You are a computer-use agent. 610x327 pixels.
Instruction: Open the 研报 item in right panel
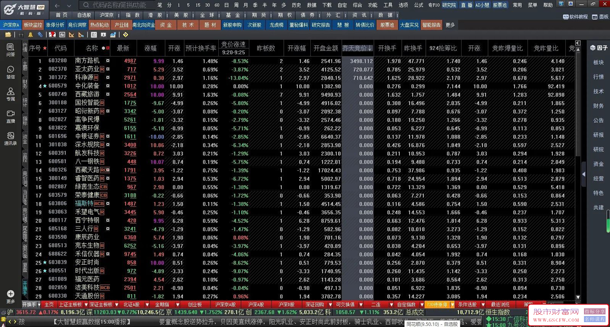[599, 135]
